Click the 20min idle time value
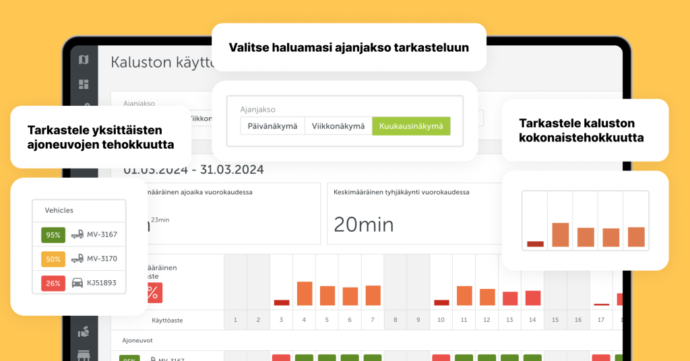 [363, 225]
